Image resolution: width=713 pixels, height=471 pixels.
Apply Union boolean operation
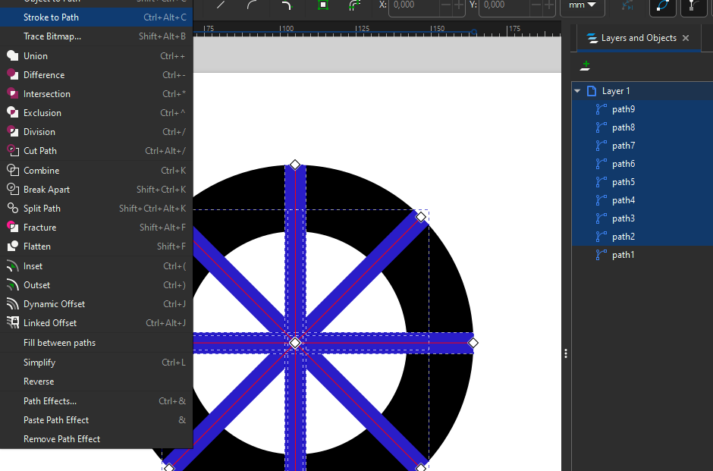coord(96,56)
